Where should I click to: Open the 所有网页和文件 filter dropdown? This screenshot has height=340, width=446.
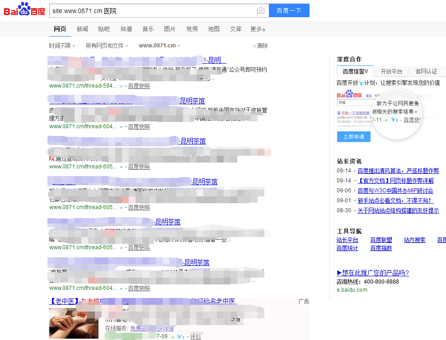105,45
